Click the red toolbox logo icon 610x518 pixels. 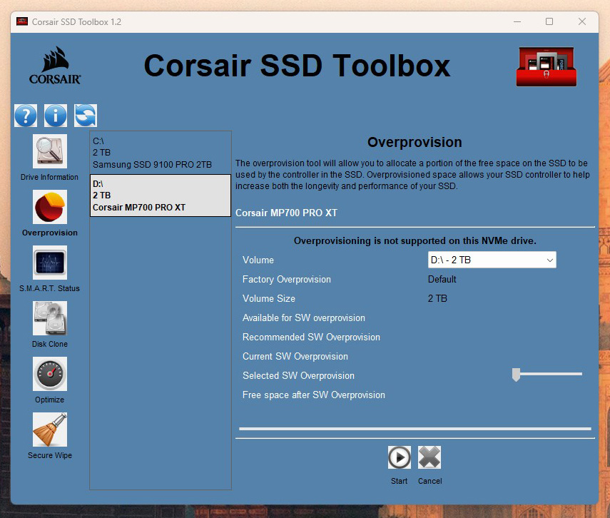[547, 68]
